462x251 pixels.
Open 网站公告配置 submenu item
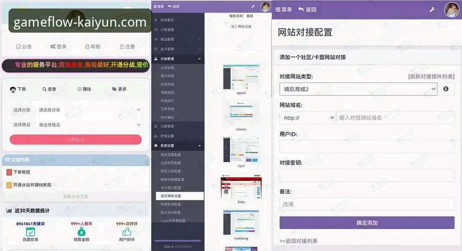(171, 171)
